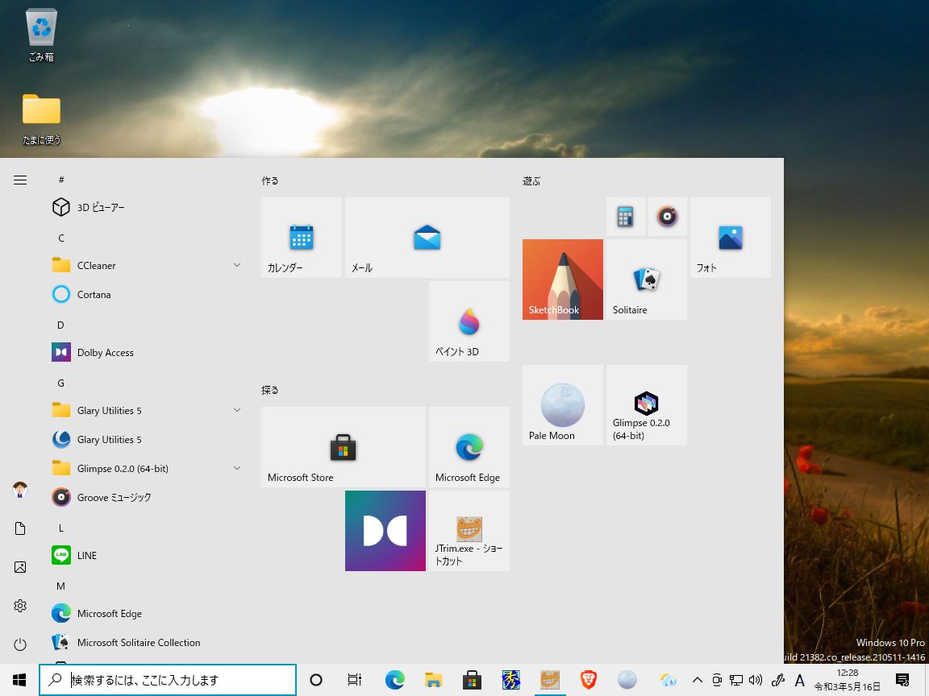Select the たまに使う desktop folder
This screenshot has width=929, height=696.
pyautogui.click(x=41, y=119)
